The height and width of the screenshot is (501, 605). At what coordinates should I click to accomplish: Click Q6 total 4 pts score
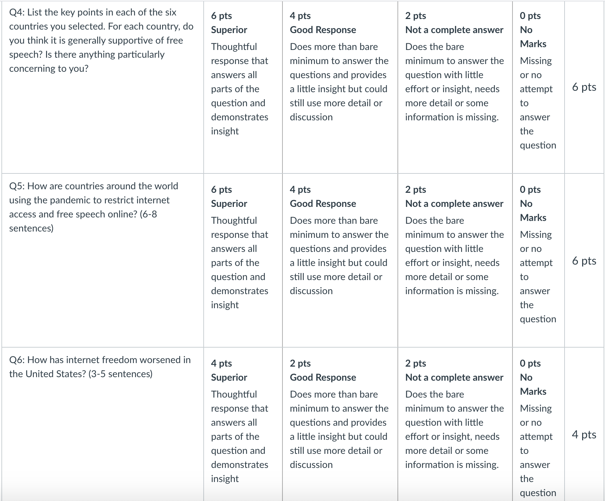[584, 435]
